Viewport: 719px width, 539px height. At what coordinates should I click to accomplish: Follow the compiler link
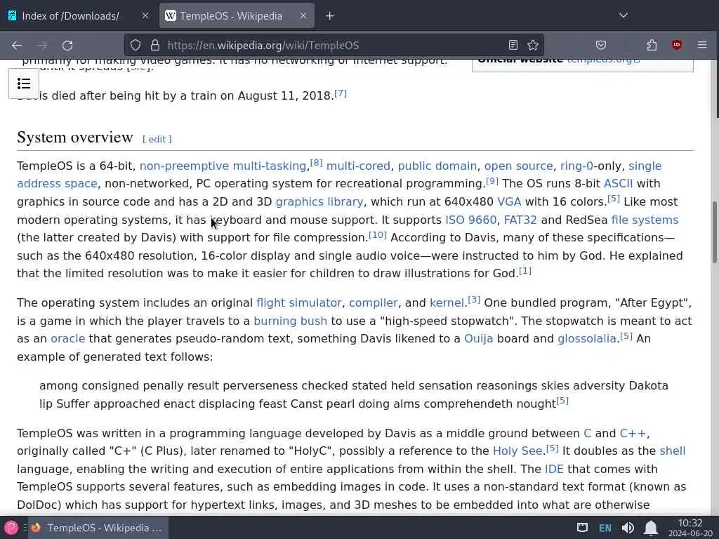[374, 303]
